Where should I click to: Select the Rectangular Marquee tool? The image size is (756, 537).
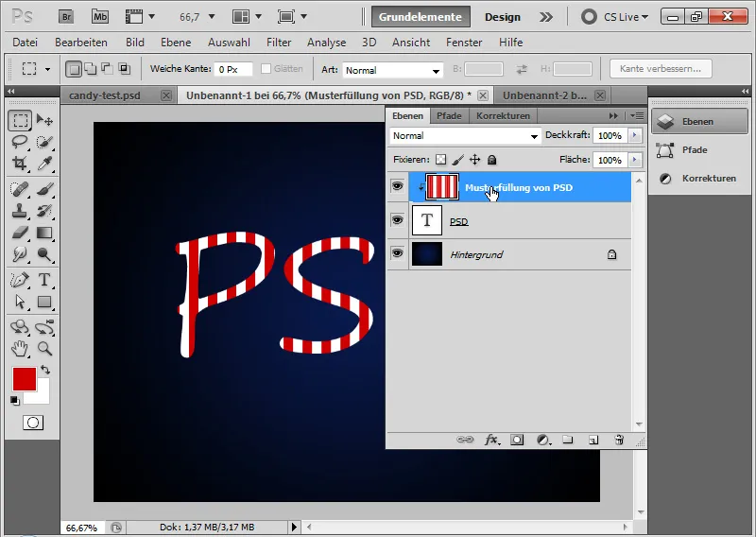click(x=20, y=120)
